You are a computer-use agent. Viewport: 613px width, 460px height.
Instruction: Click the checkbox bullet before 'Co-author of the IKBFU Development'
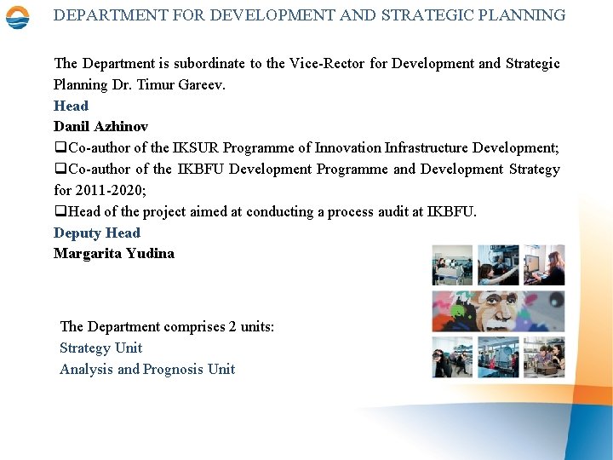pos(60,169)
